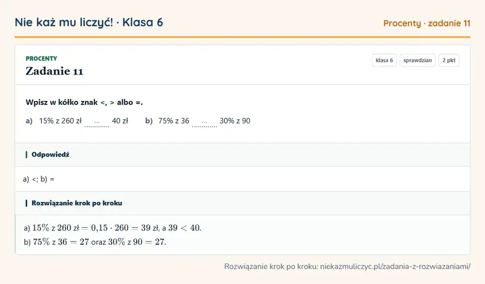Click solution line b) '75% z 36 = 27'

95,242
